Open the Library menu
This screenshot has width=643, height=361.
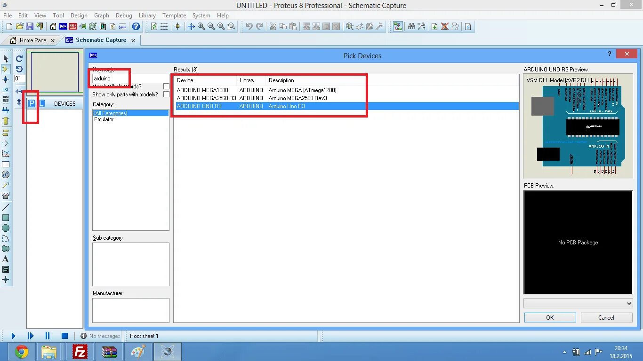(x=147, y=16)
